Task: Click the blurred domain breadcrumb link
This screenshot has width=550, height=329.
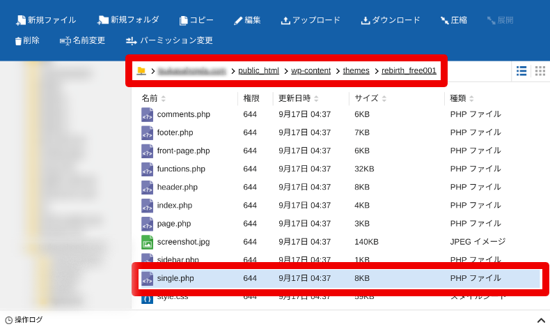Action: pos(192,71)
